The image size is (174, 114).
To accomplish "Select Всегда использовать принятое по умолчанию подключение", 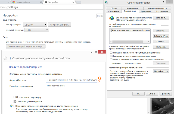I will click(111, 59).
